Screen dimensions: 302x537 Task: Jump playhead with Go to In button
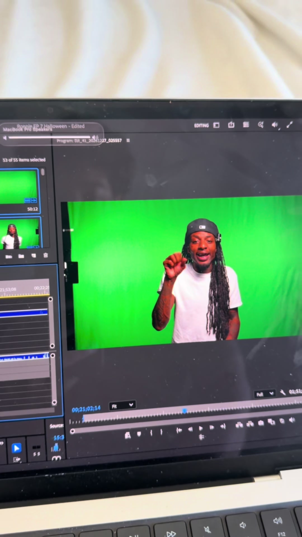tap(179, 430)
